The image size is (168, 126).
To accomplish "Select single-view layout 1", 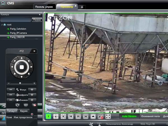I will pos(48,116).
